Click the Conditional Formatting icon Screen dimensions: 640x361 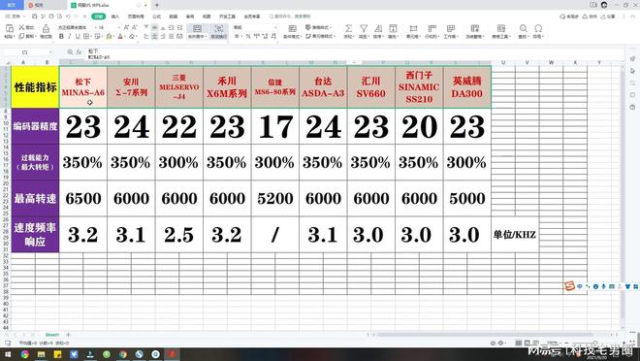coord(292,28)
